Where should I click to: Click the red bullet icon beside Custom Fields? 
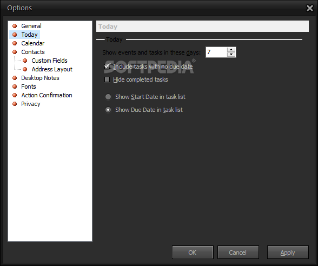tap(25, 61)
